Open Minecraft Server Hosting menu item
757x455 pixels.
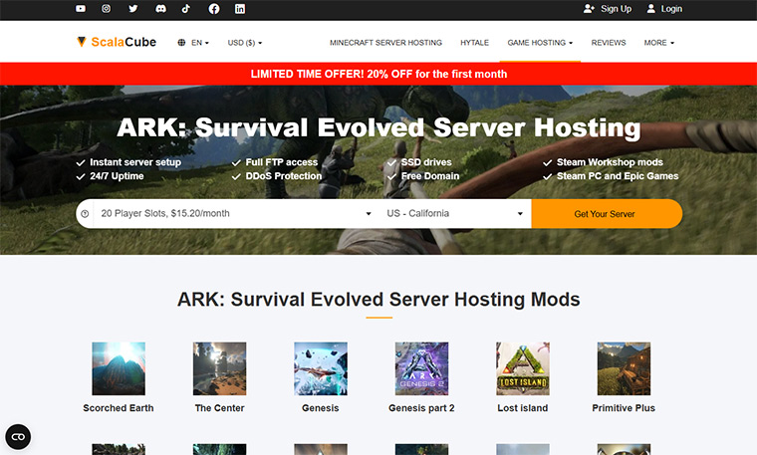coord(385,43)
